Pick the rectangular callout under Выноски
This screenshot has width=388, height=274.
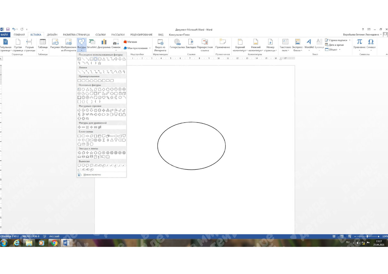(x=79, y=166)
